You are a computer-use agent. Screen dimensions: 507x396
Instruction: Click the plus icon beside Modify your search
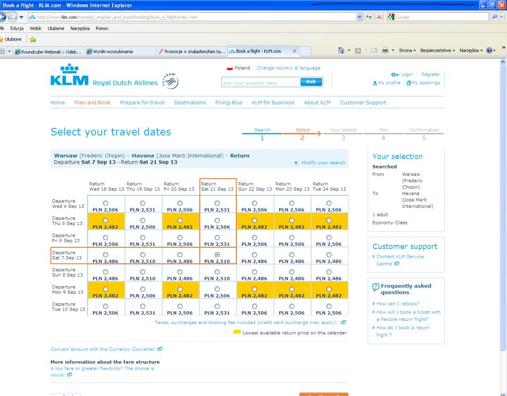click(296, 163)
